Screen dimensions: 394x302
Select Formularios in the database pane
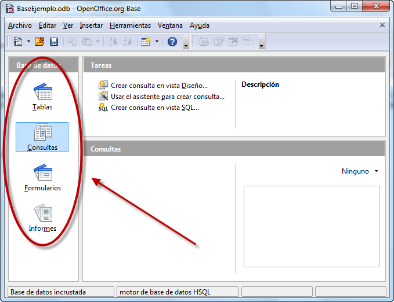pyautogui.click(x=42, y=178)
